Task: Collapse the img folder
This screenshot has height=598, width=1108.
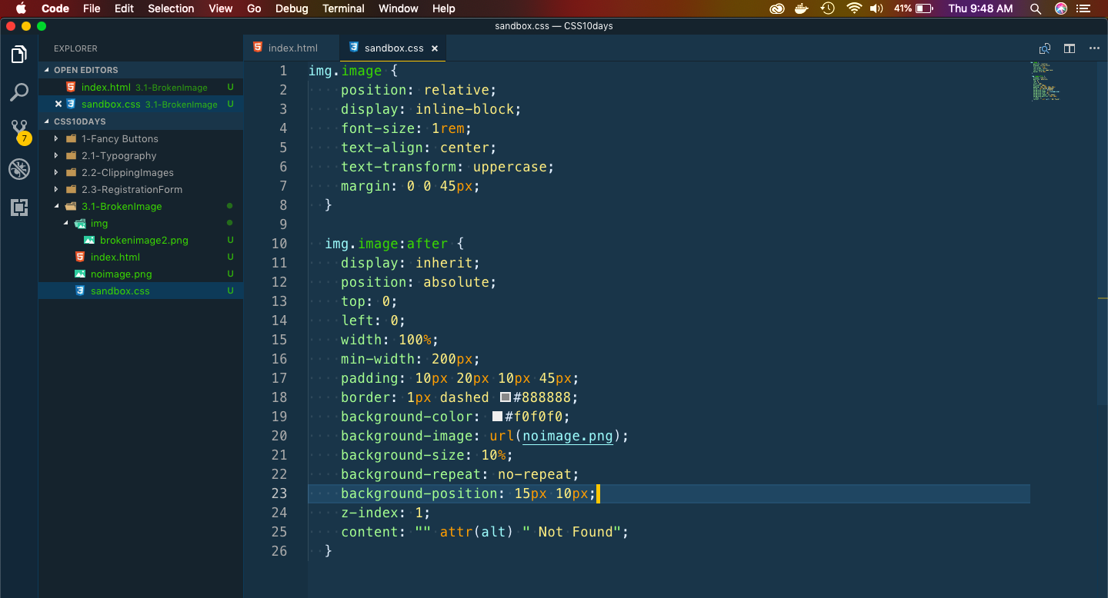Action: 65,223
